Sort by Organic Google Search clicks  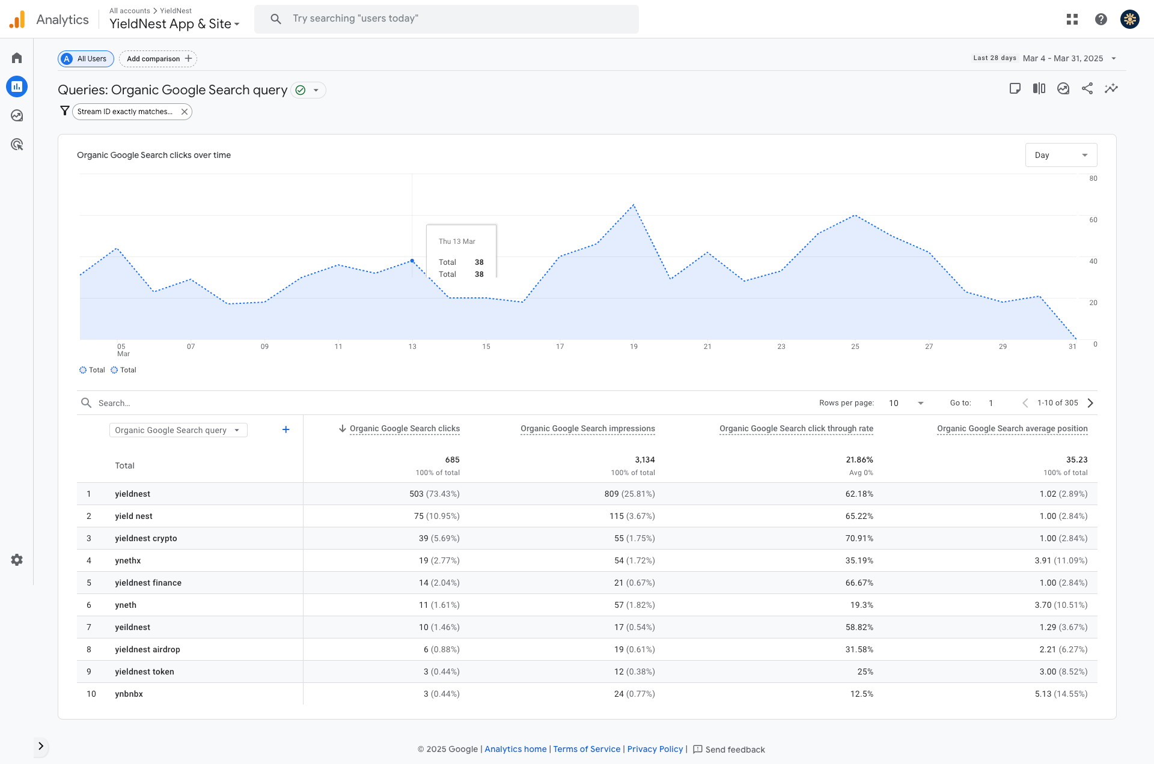[405, 428]
